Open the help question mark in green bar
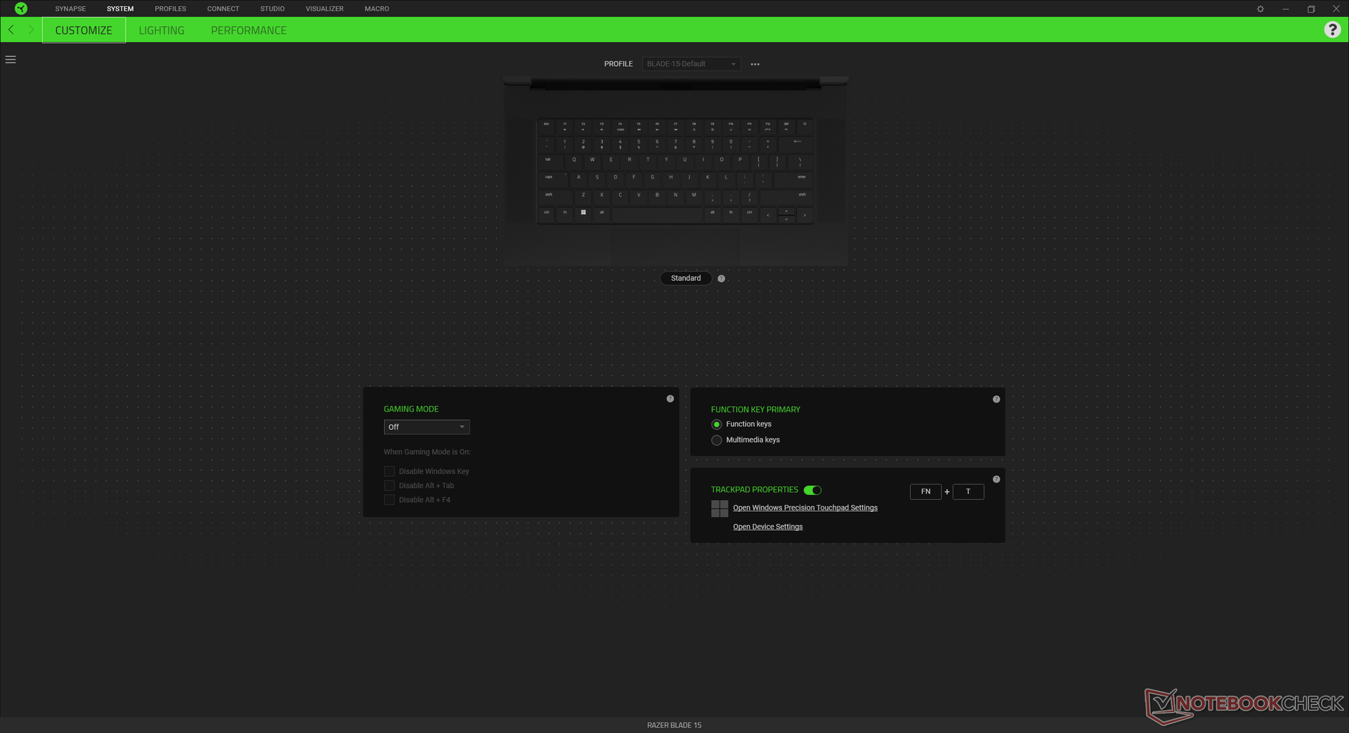Viewport: 1349px width, 733px height. point(1332,29)
